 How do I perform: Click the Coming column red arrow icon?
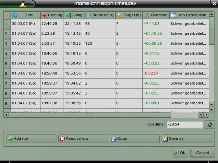[44, 15]
